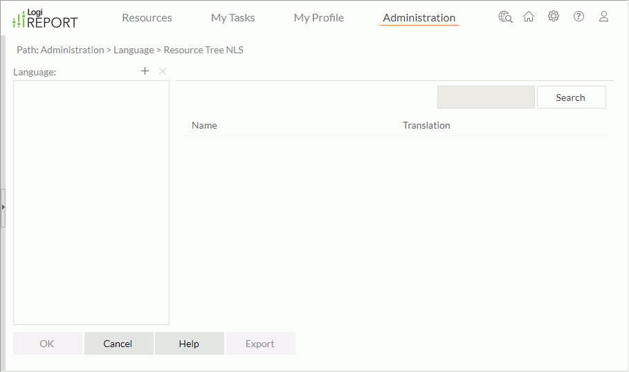
Task: Select the Administration tab
Action: pos(419,18)
